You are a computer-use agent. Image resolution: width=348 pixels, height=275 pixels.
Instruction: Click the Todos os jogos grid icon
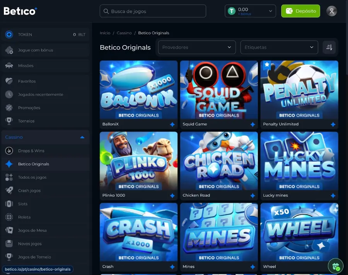(x=9, y=177)
